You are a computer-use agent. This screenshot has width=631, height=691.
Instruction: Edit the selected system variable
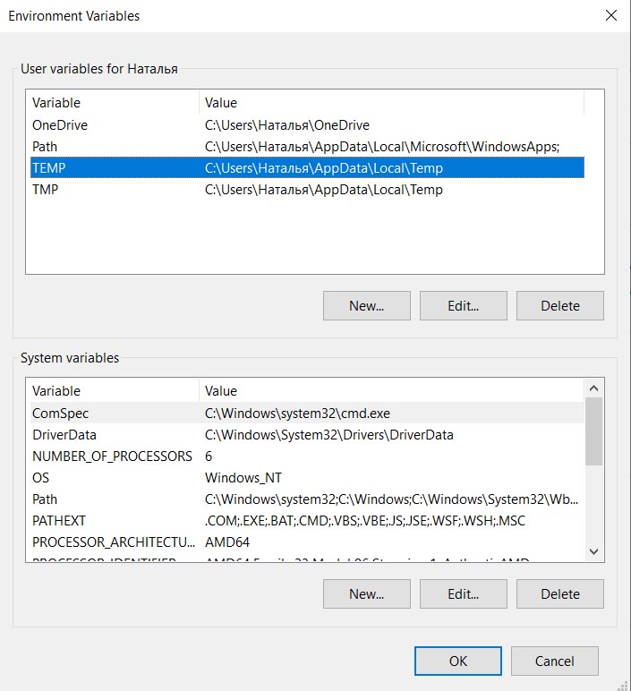pos(463,593)
